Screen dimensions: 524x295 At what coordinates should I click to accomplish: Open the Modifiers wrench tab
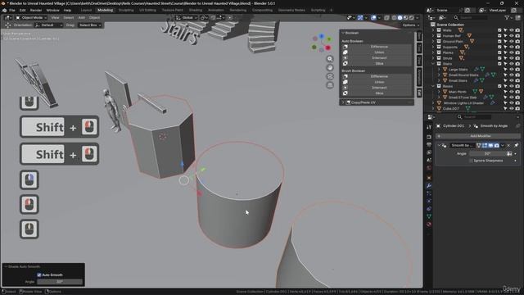[429, 186]
